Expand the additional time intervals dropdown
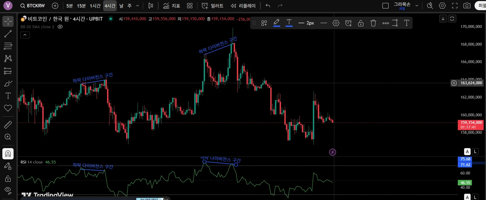The image size is (486, 200). [138, 6]
